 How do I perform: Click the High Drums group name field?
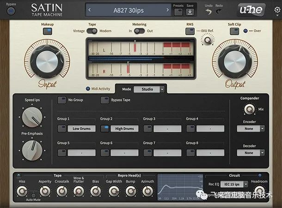click(x=125, y=129)
